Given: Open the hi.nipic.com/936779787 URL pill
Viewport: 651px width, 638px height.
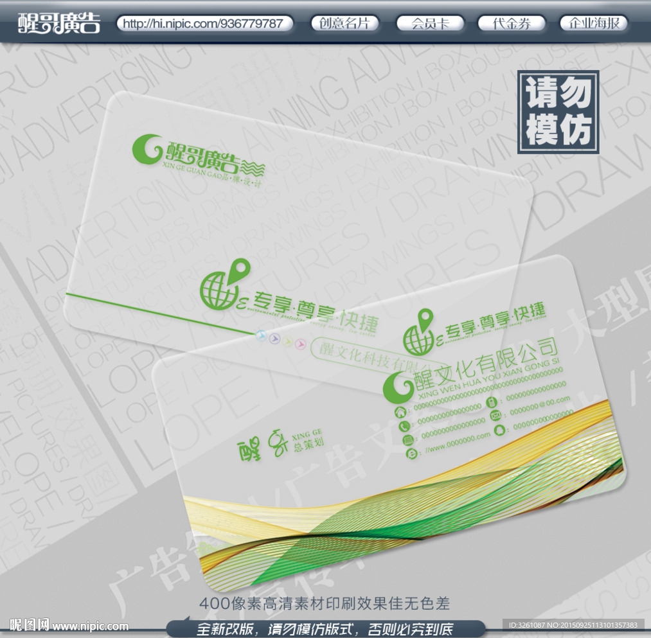Looking at the screenshot, I should click(x=205, y=23).
